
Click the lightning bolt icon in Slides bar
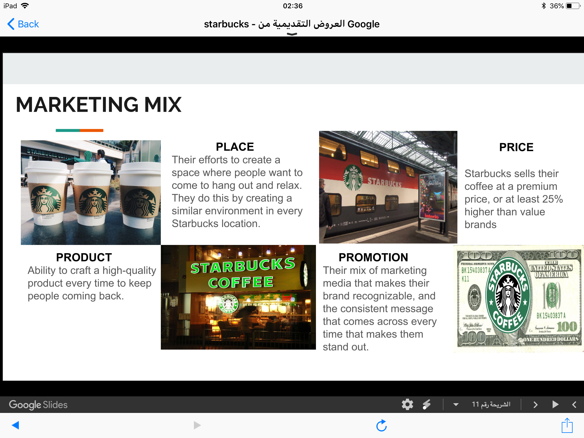pos(427,404)
